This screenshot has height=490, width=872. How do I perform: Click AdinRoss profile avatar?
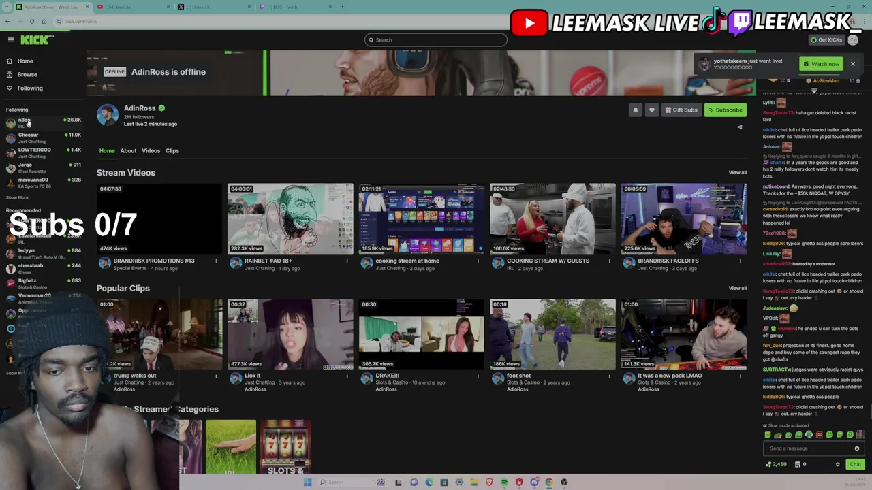tap(107, 115)
